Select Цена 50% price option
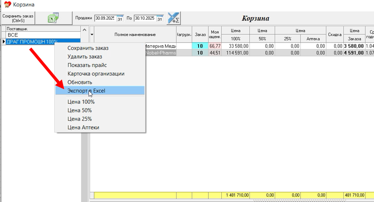 coord(80,111)
